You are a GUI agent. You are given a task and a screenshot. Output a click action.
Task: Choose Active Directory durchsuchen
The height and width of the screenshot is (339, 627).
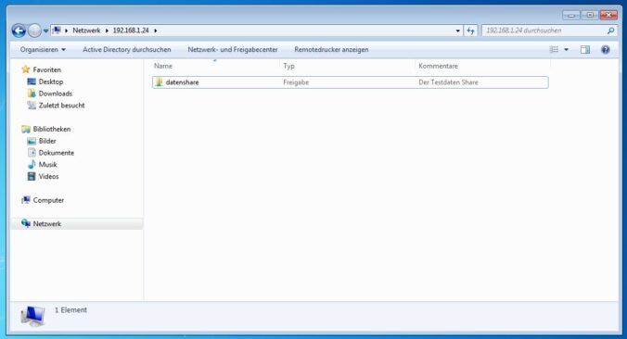(x=127, y=49)
